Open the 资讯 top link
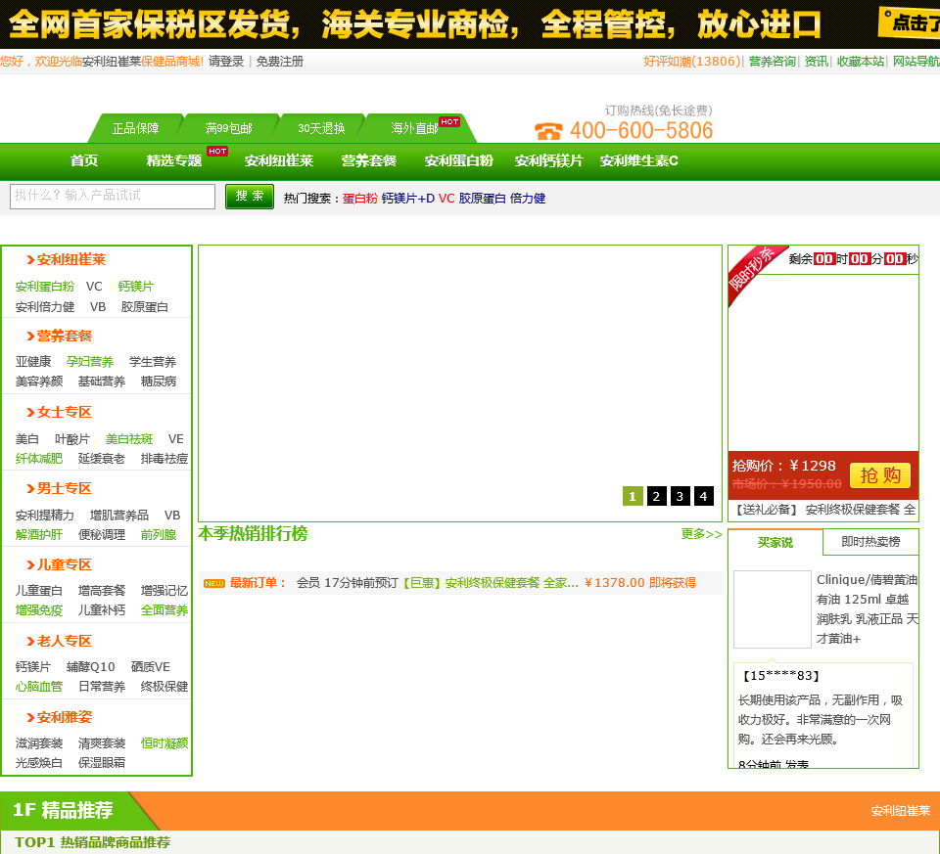Image resolution: width=940 pixels, height=854 pixels. point(816,62)
